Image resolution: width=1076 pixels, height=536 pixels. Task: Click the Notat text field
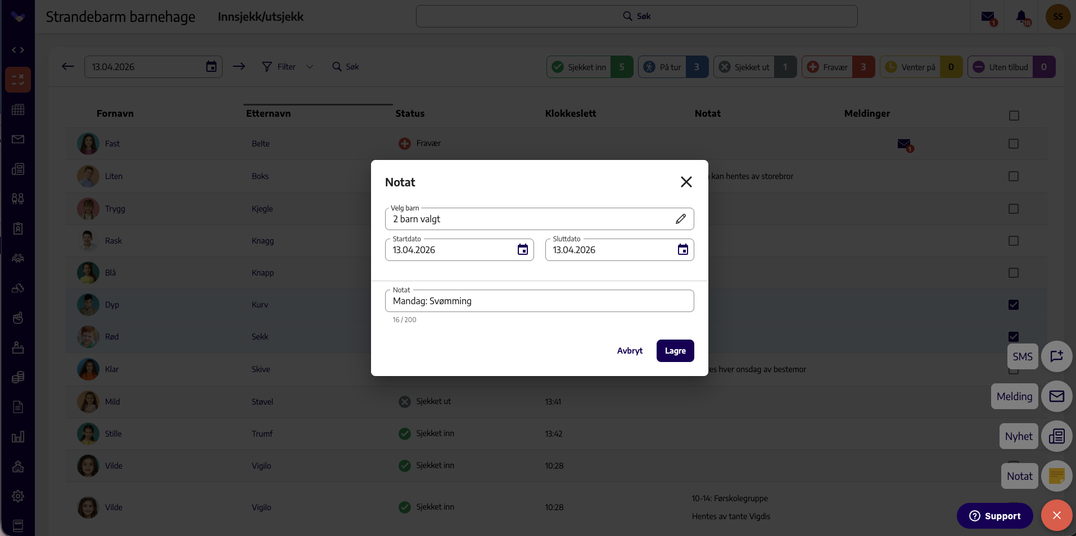pyautogui.click(x=540, y=301)
